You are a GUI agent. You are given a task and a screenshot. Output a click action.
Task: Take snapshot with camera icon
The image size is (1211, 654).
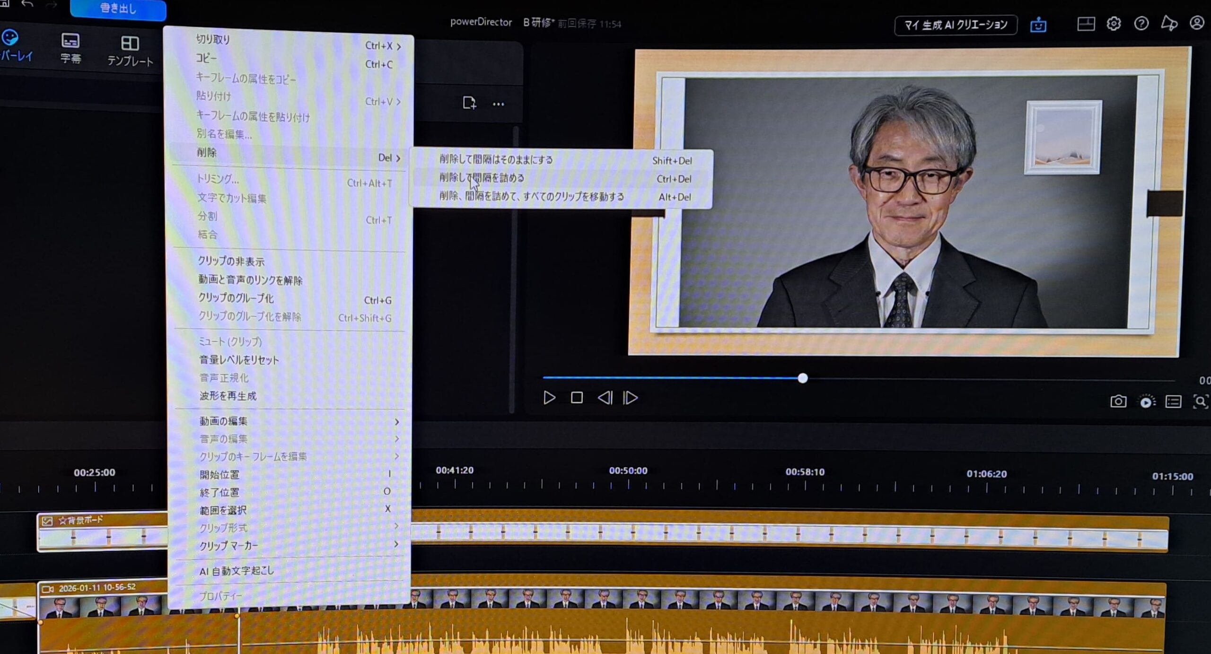tap(1118, 401)
